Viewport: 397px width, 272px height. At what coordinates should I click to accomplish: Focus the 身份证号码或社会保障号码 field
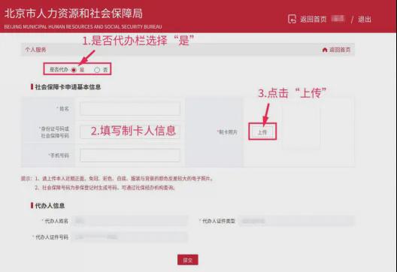click(130, 132)
